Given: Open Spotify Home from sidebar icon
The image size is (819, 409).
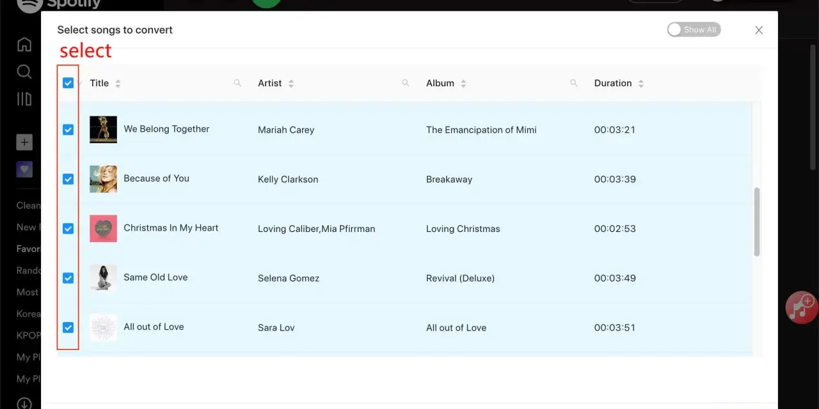Looking at the screenshot, I should pyautogui.click(x=24, y=44).
